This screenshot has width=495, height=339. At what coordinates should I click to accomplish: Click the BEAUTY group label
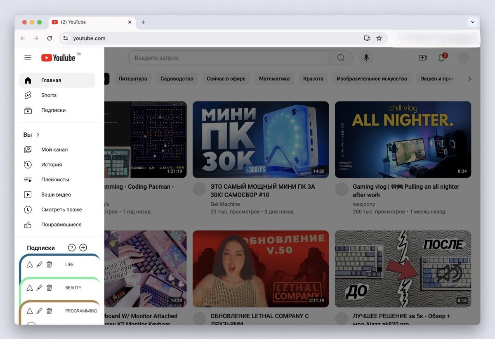pyautogui.click(x=73, y=288)
